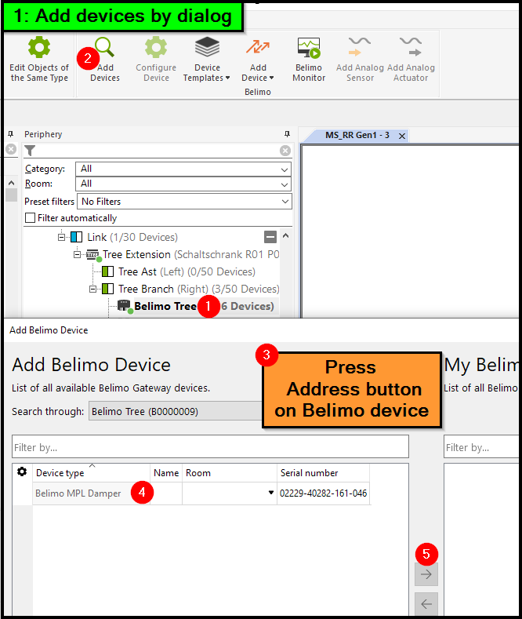522x619 pixels.
Task: Open the Search through Belimo Tree dropdown
Action: (x=176, y=411)
